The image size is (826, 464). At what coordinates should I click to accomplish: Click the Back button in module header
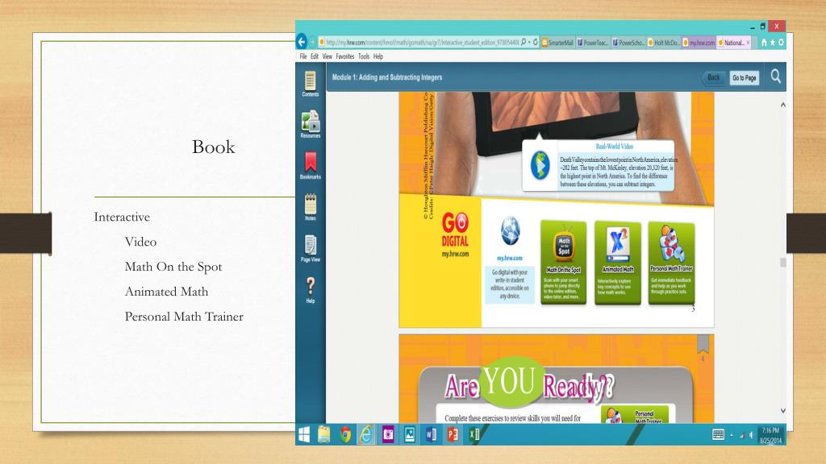pos(713,77)
